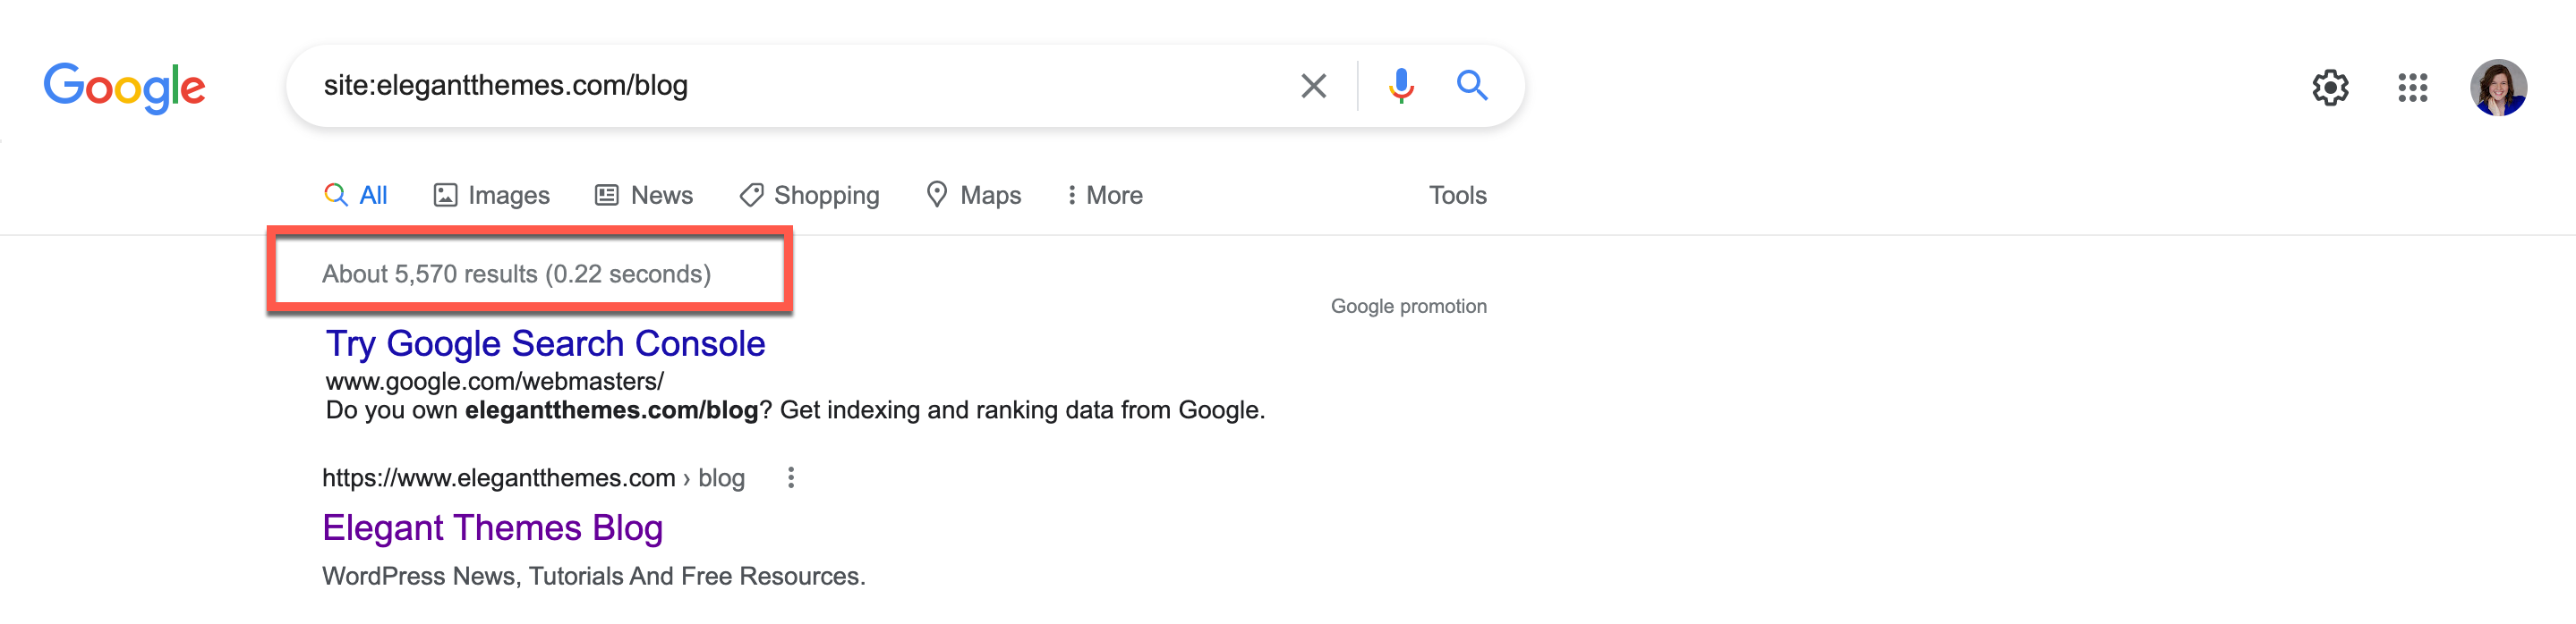Viewport: 2576px width, 624px height.
Task: Switch to the Maps tab
Action: click(973, 195)
